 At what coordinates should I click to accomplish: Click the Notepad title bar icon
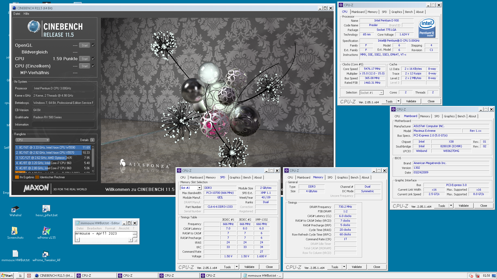(77, 223)
